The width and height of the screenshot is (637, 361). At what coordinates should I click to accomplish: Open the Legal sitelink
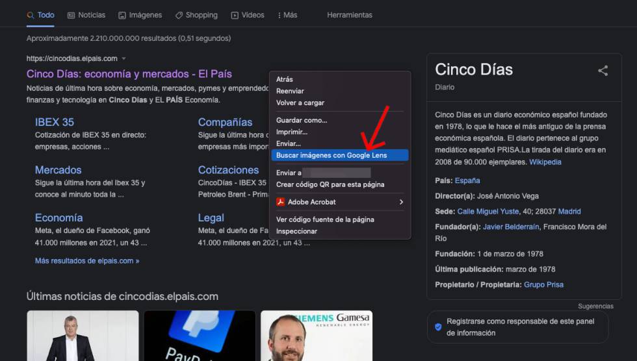click(211, 218)
